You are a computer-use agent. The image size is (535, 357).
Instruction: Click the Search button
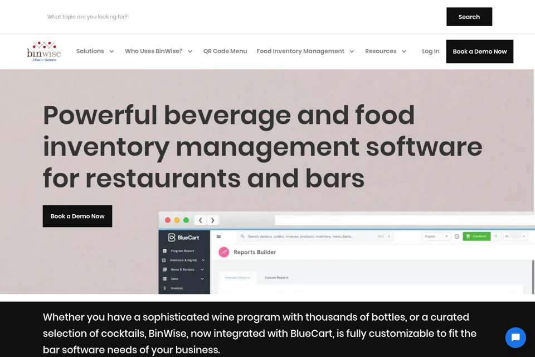(469, 17)
